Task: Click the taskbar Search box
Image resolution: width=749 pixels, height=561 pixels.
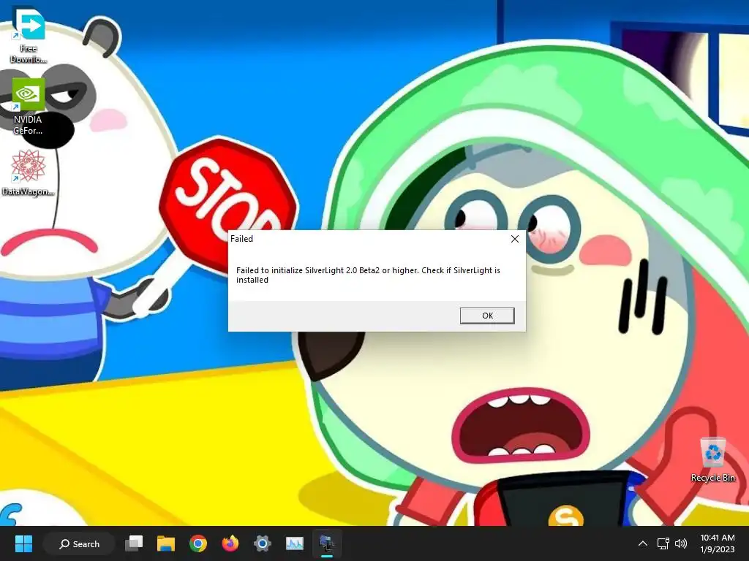Action: point(79,543)
